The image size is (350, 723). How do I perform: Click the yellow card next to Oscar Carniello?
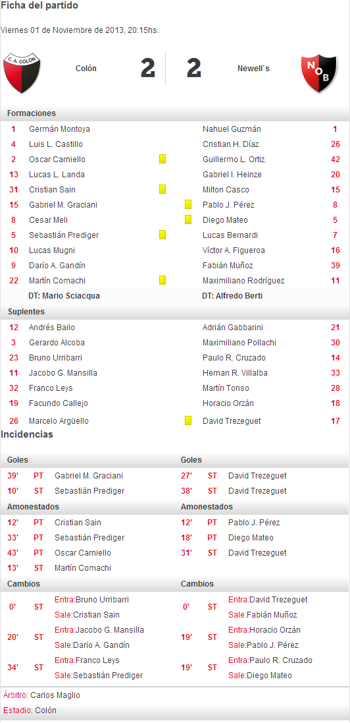point(162,159)
